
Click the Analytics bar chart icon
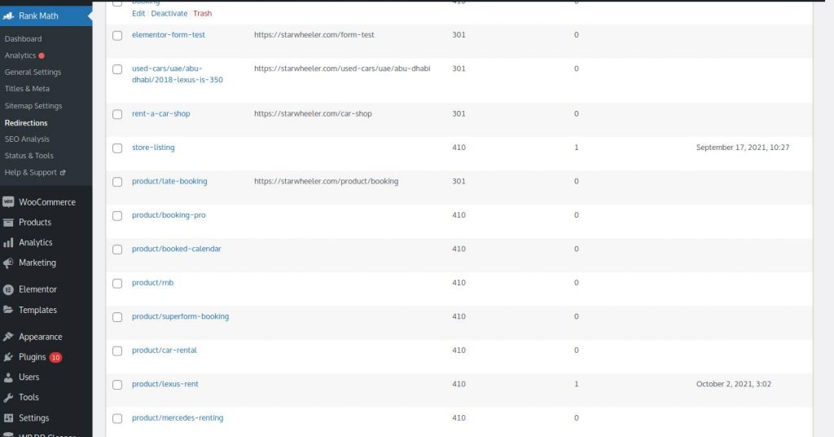tap(8, 243)
